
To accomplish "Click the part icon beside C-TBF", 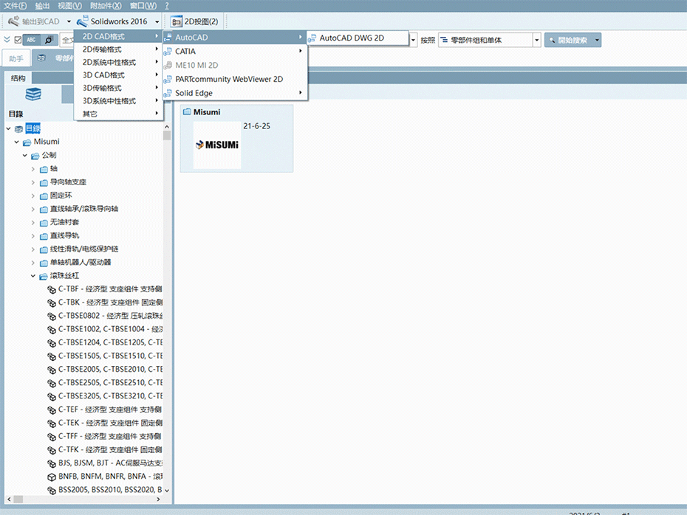I will (x=52, y=289).
